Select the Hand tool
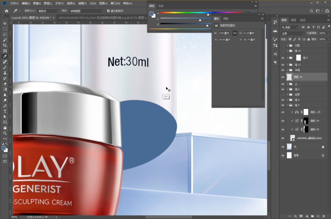 coord(5,128)
